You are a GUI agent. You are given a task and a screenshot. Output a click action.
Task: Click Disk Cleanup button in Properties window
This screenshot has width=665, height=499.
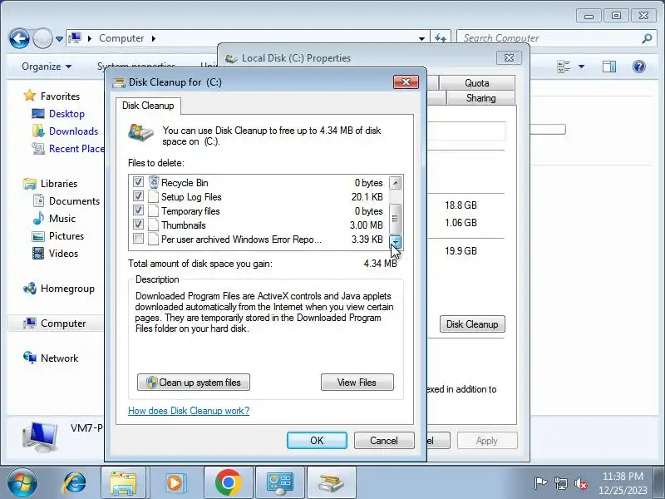pos(472,324)
